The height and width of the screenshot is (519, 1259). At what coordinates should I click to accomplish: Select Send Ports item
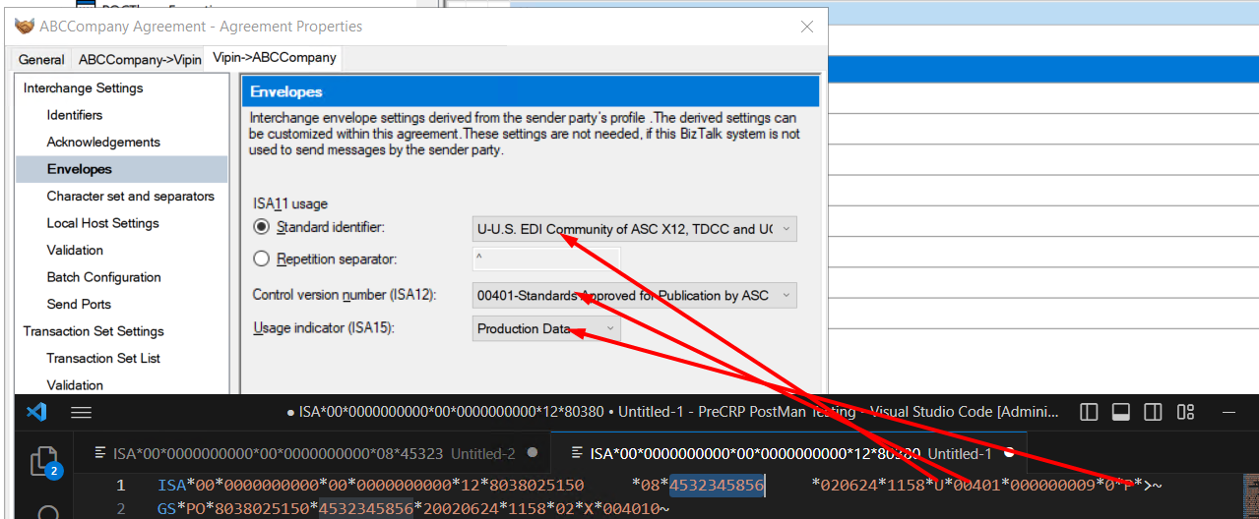pos(79,304)
